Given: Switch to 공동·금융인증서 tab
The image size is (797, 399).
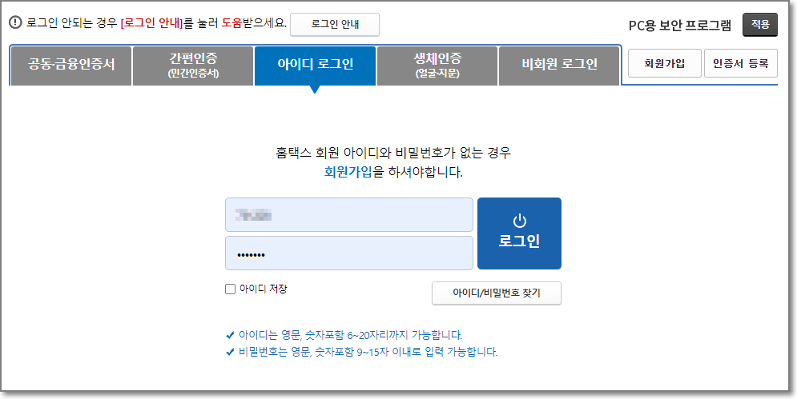Looking at the screenshot, I should coord(71,66).
